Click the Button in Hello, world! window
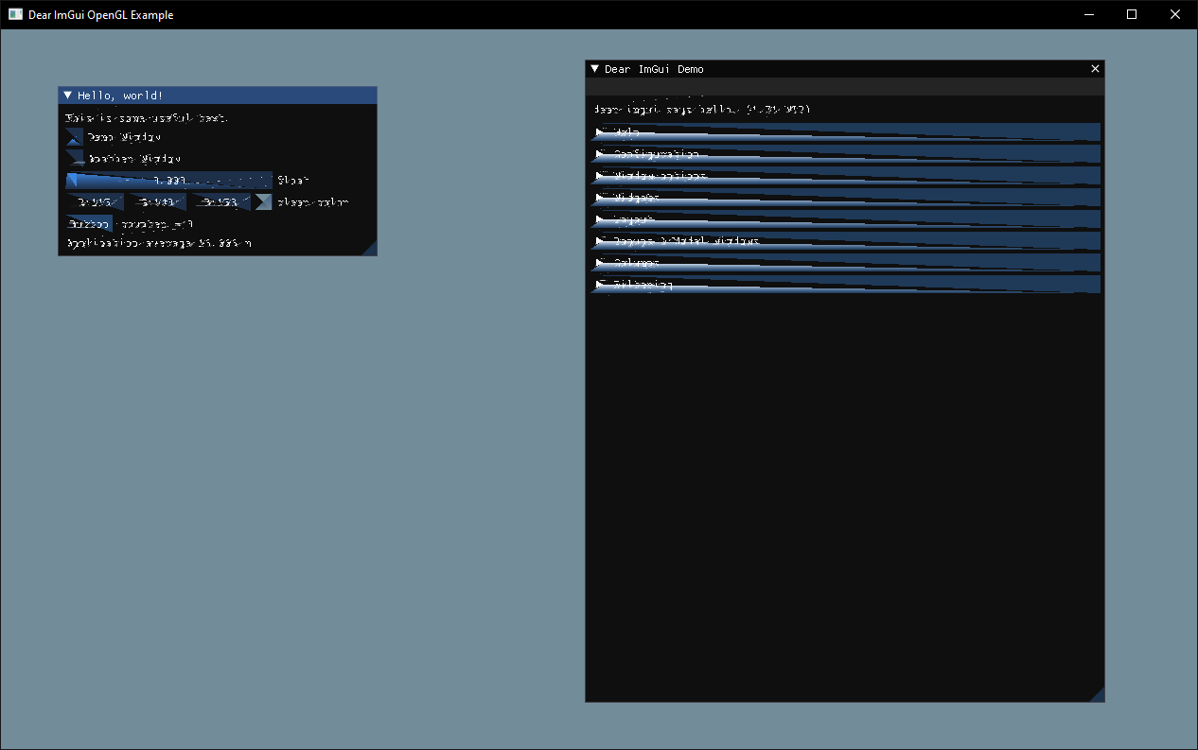This screenshot has width=1198, height=750. tap(89, 224)
